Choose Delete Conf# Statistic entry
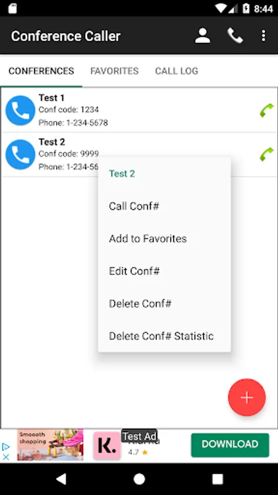This screenshot has width=278, height=495. [164, 336]
